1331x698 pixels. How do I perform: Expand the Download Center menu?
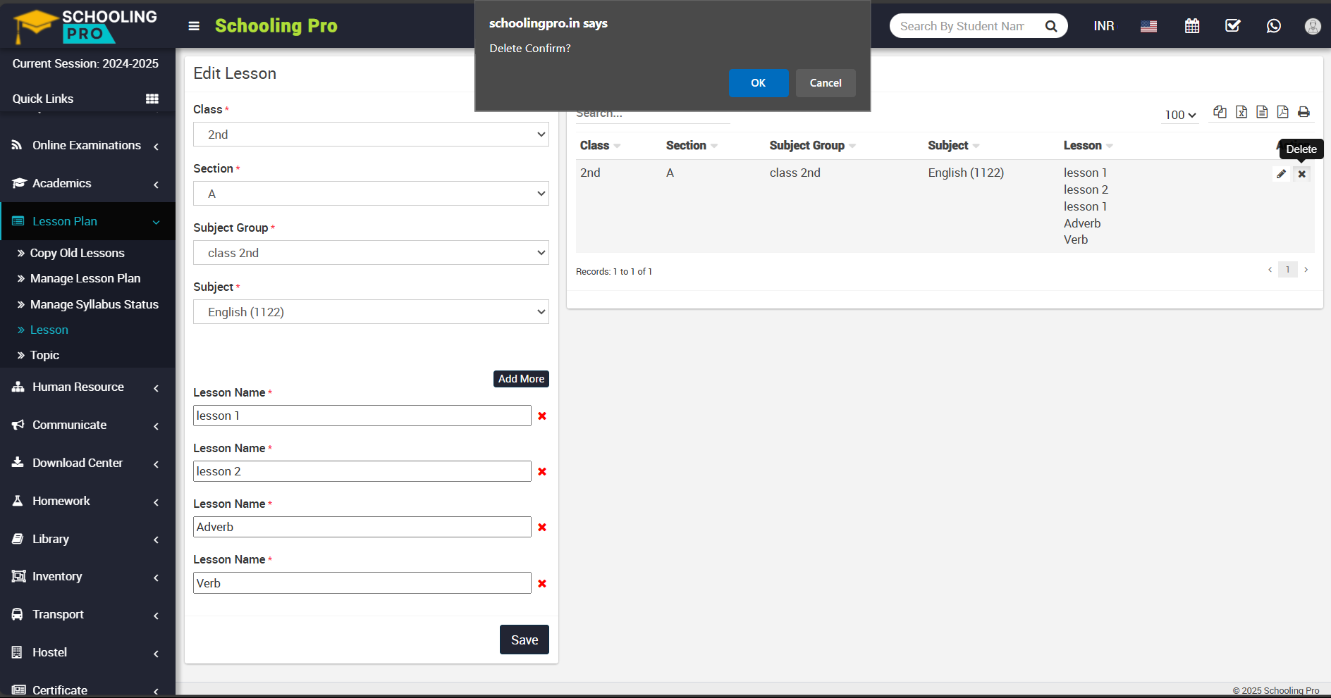87,463
